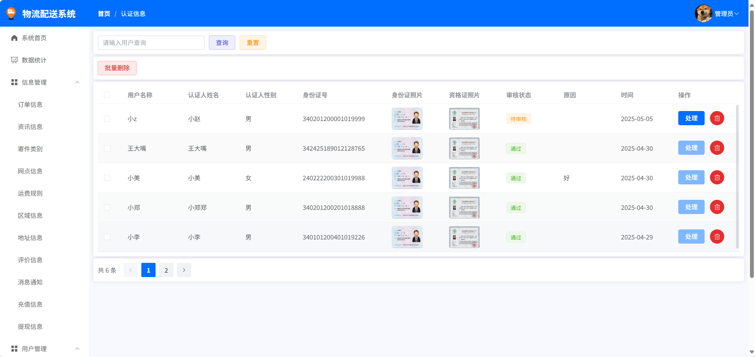Open the 管理员 dropdown arrow
This screenshot has height=357, width=755.
737,14
